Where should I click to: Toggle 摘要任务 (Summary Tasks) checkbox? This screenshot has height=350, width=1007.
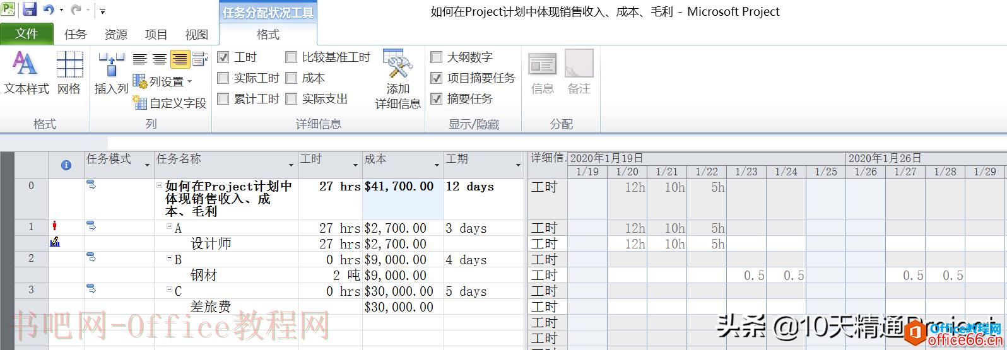tap(436, 99)
